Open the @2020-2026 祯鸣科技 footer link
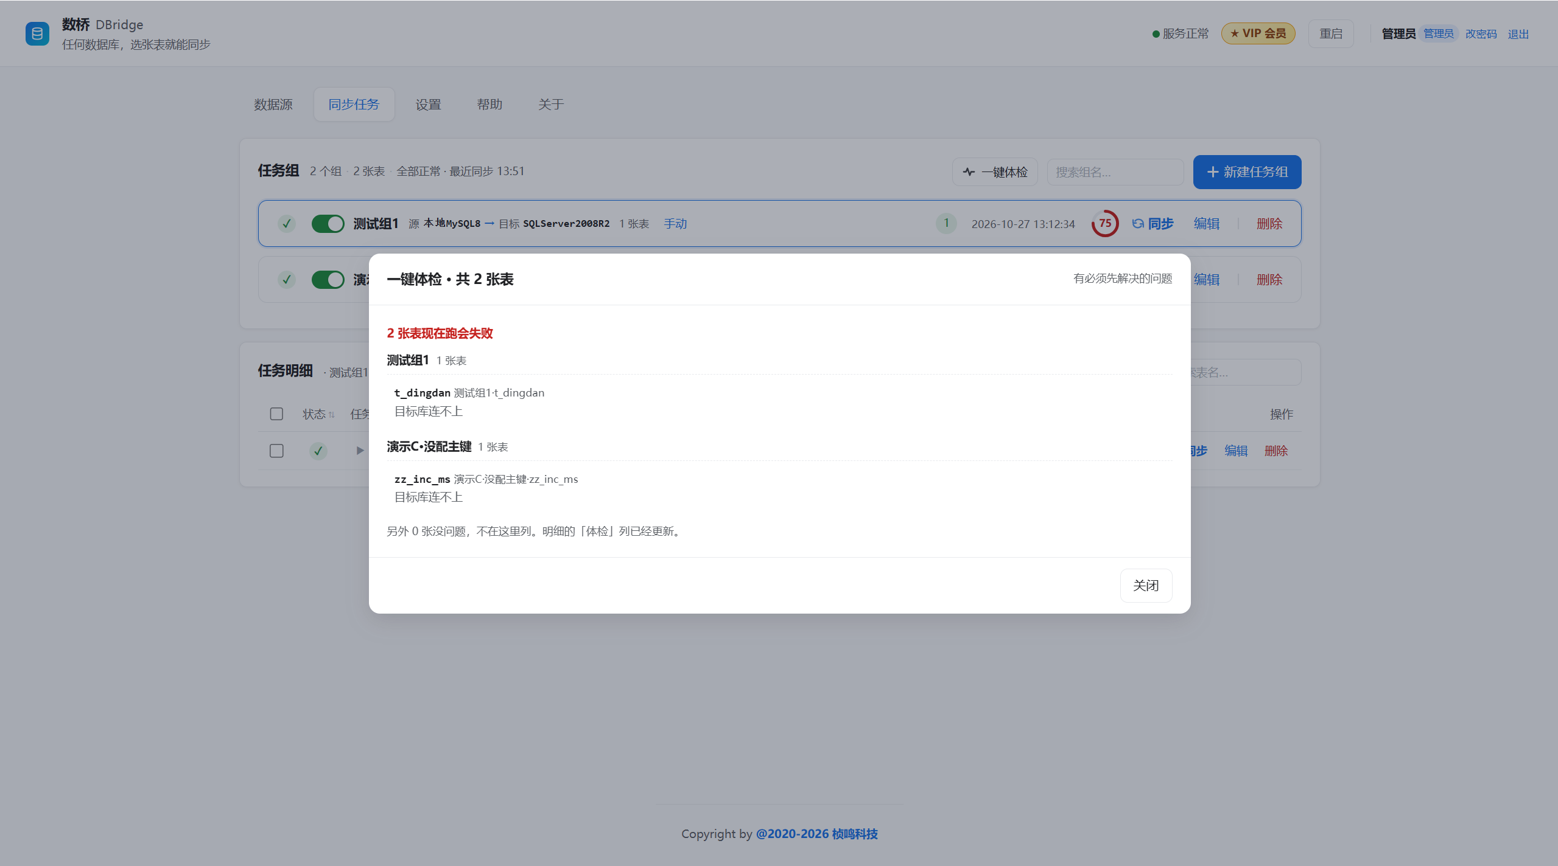The height and width of the screenshot is (866, 1558). coord(816,834)
